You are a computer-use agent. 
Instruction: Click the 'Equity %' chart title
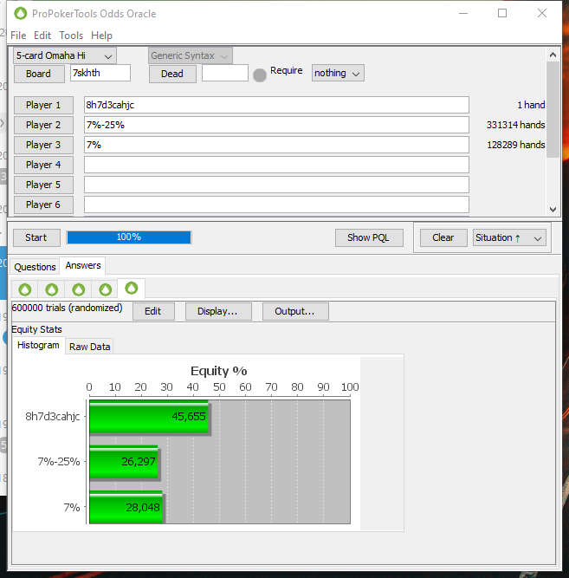[x=219, y=371]
